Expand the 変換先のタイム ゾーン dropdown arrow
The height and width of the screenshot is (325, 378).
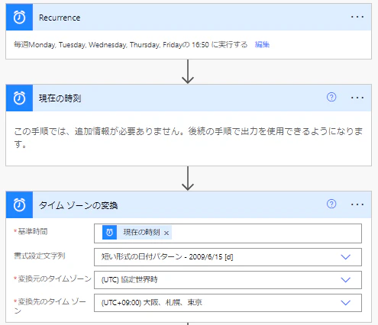pyautogui.click(x=345, y=303)
